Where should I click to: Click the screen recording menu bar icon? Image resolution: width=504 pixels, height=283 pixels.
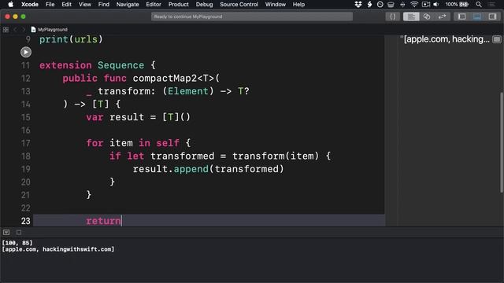(x=426, y=5)
